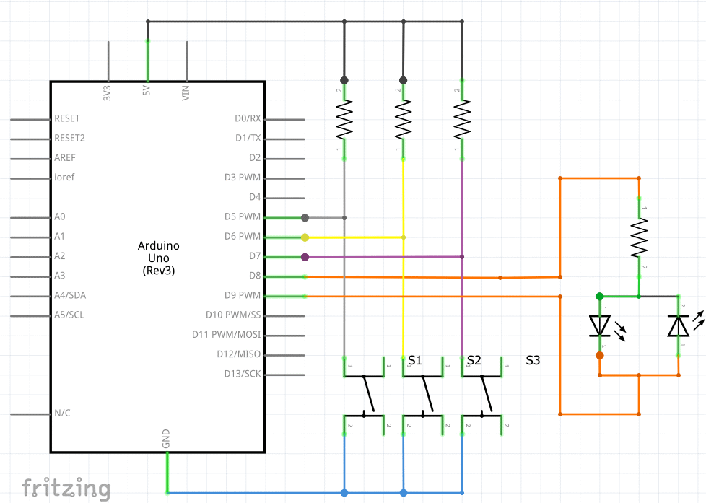Image resolution: width=706 pixels, height=503 pixels.
Task: Select the pull-up resistor on the gray wire
Action: 344,119
